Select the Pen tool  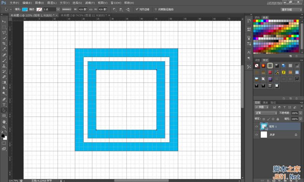tap(4, 99)
